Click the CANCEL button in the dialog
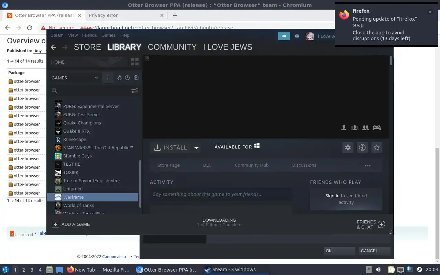Viewport: 440px width, 275px height. [x=374, y=251]
